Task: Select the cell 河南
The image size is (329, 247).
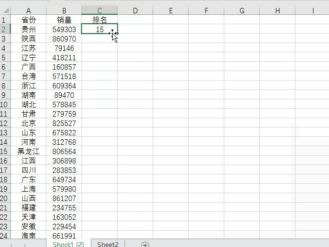Action: coord(29,142)
